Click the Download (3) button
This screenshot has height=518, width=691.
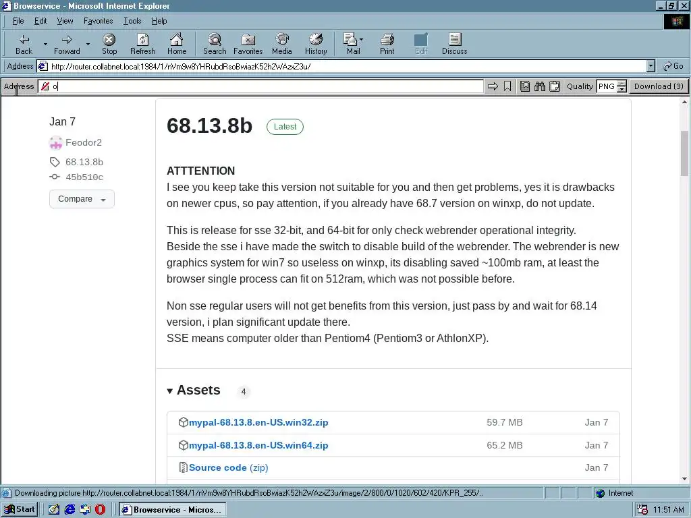(659, 86)
